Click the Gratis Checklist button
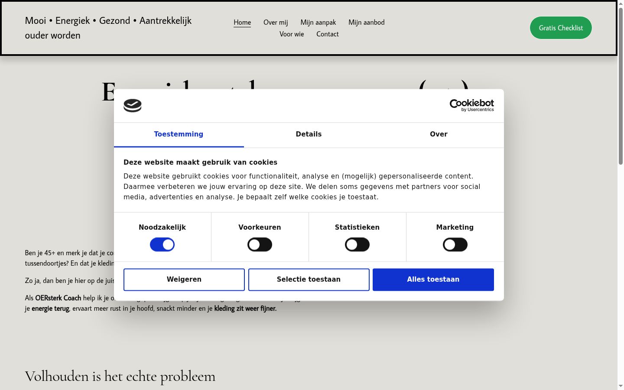624x390 pixels. tap(561, 28)
